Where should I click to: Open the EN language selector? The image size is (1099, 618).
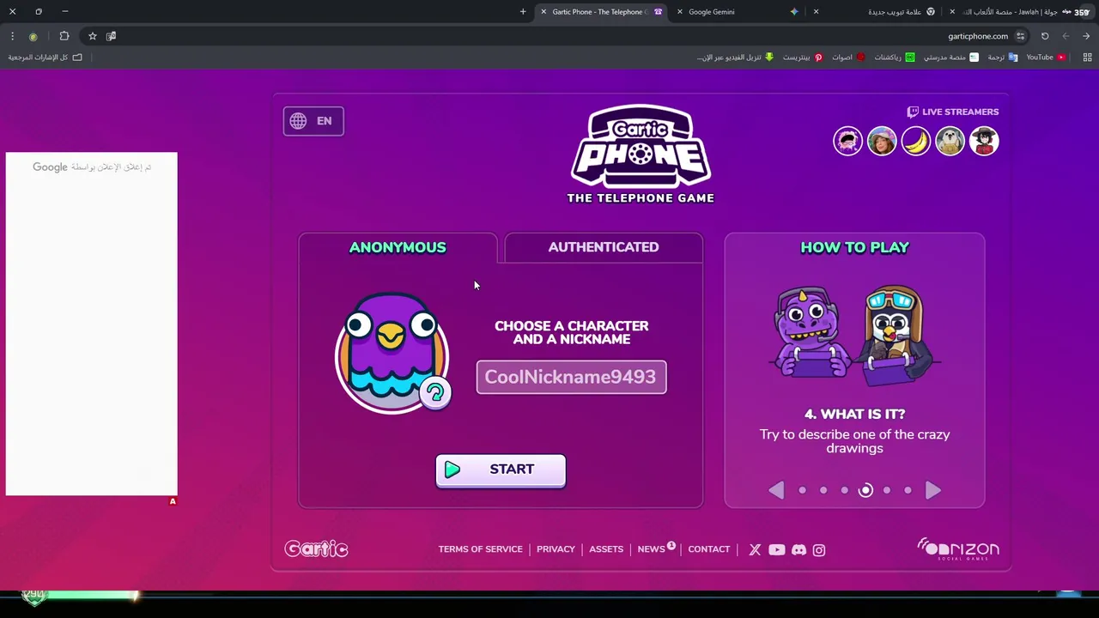tap(313, 121)
